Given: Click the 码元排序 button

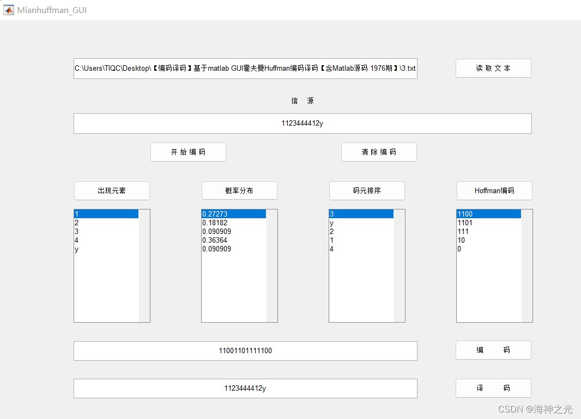Looking at the screenshot, I should 367,190.
